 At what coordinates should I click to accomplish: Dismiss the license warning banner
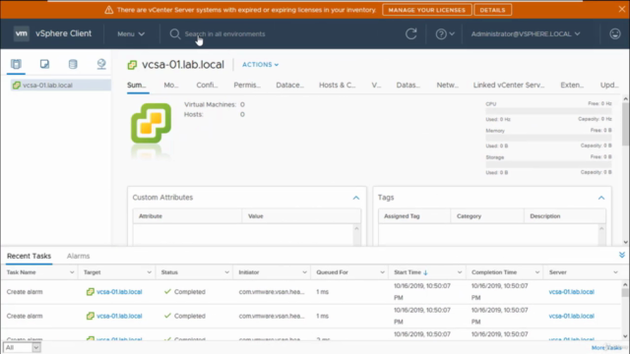coord(621,9)
